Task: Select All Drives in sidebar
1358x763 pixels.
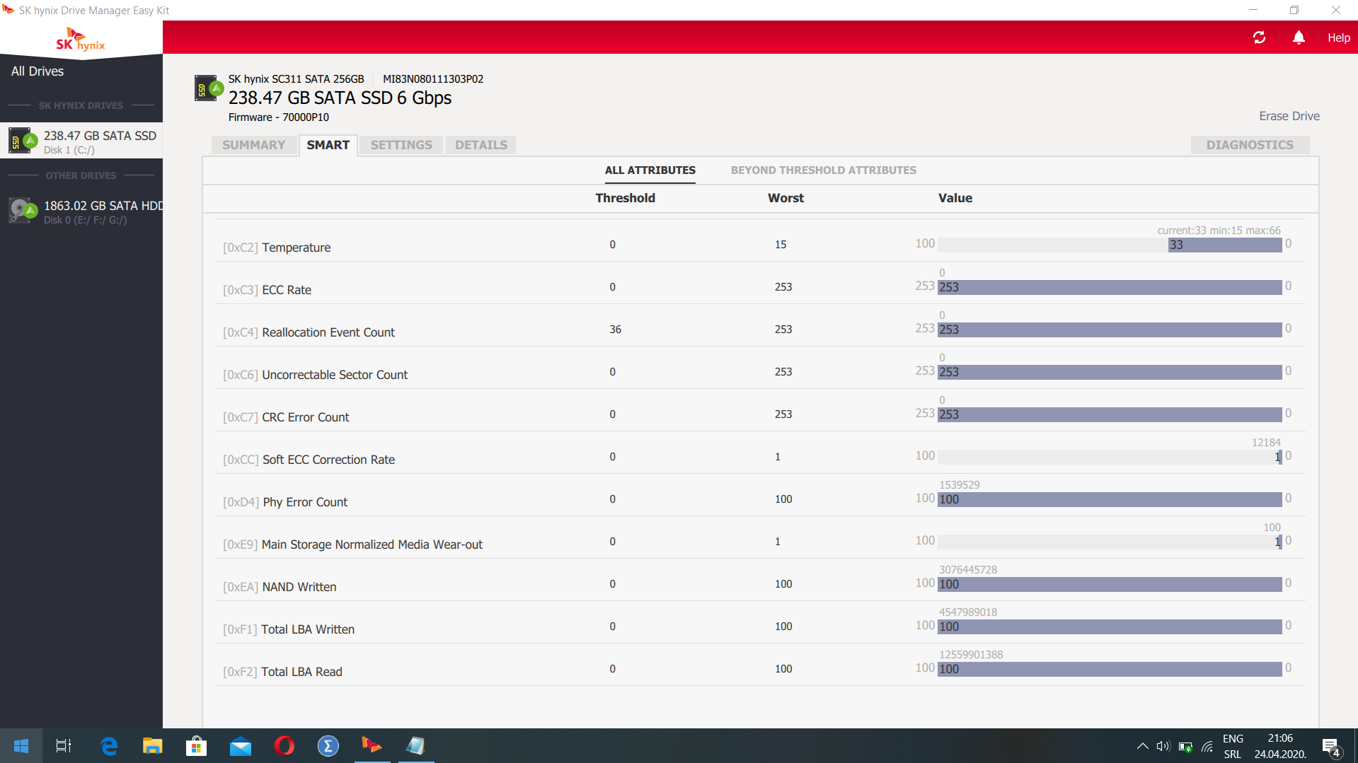Action: [38, 71]
